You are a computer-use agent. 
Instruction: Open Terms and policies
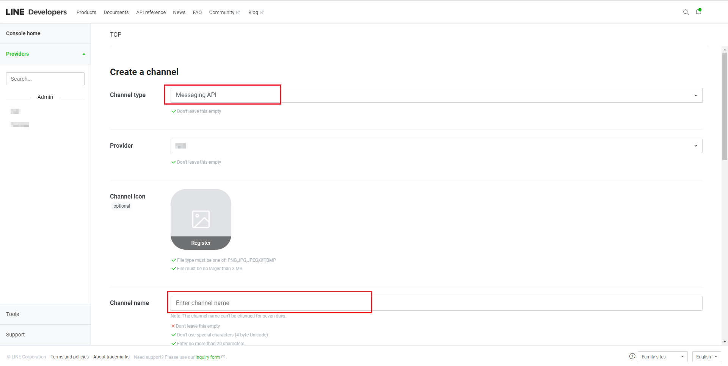pyautogui.click(x=69, y=357)
